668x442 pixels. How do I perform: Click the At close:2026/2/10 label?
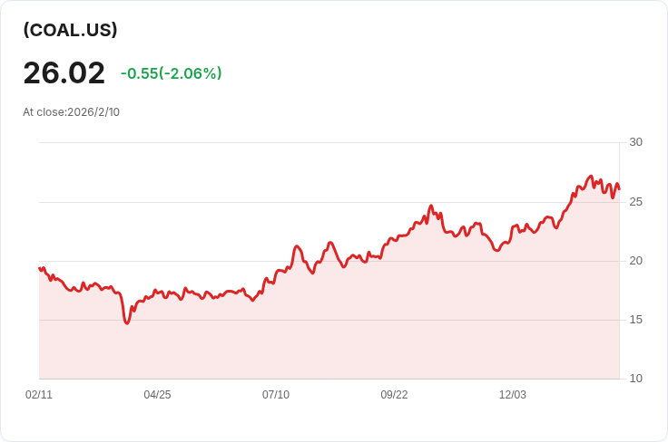point(72,112)
